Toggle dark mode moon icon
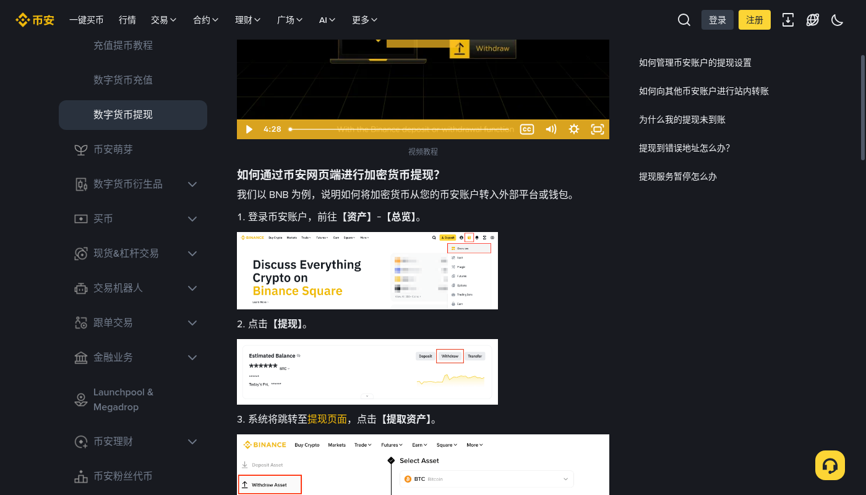 838,20
